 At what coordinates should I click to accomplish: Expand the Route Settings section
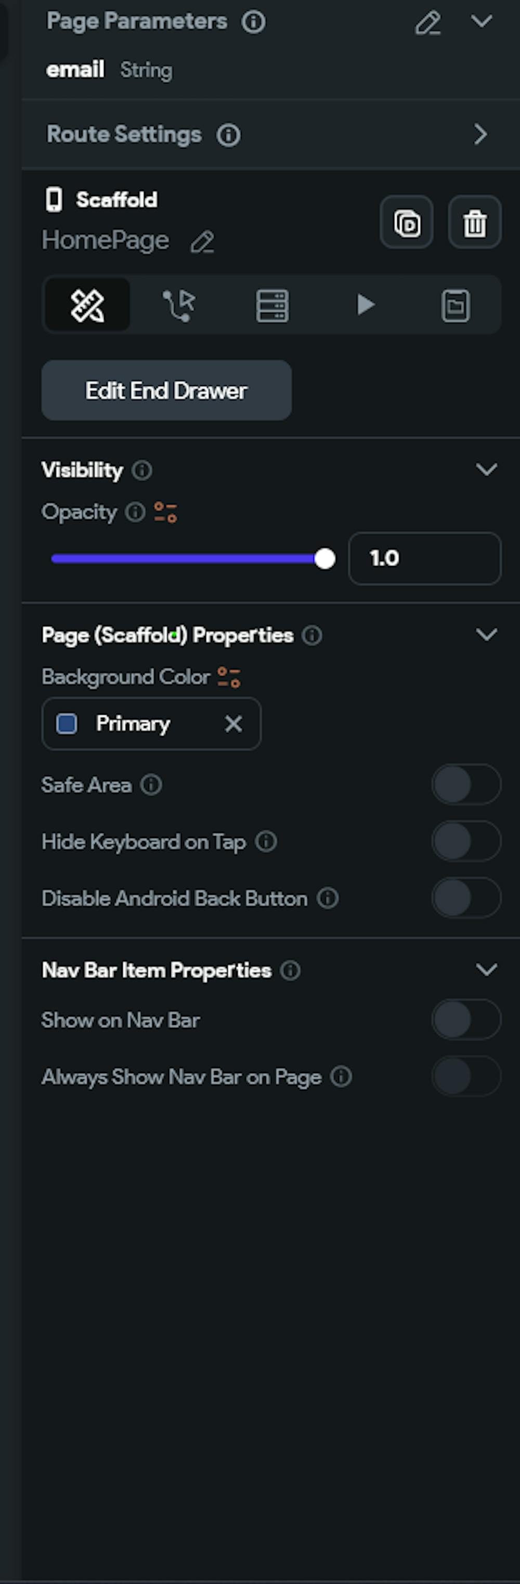click(x=480, y=134)
